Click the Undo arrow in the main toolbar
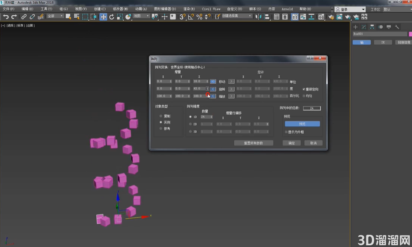This screenshot has height=247, width=412. [x=6, y=17]
